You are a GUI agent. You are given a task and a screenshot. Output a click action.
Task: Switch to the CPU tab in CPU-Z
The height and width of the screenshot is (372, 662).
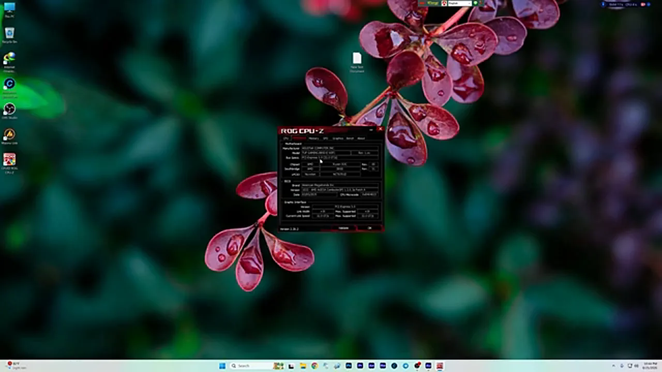point(286,138)
